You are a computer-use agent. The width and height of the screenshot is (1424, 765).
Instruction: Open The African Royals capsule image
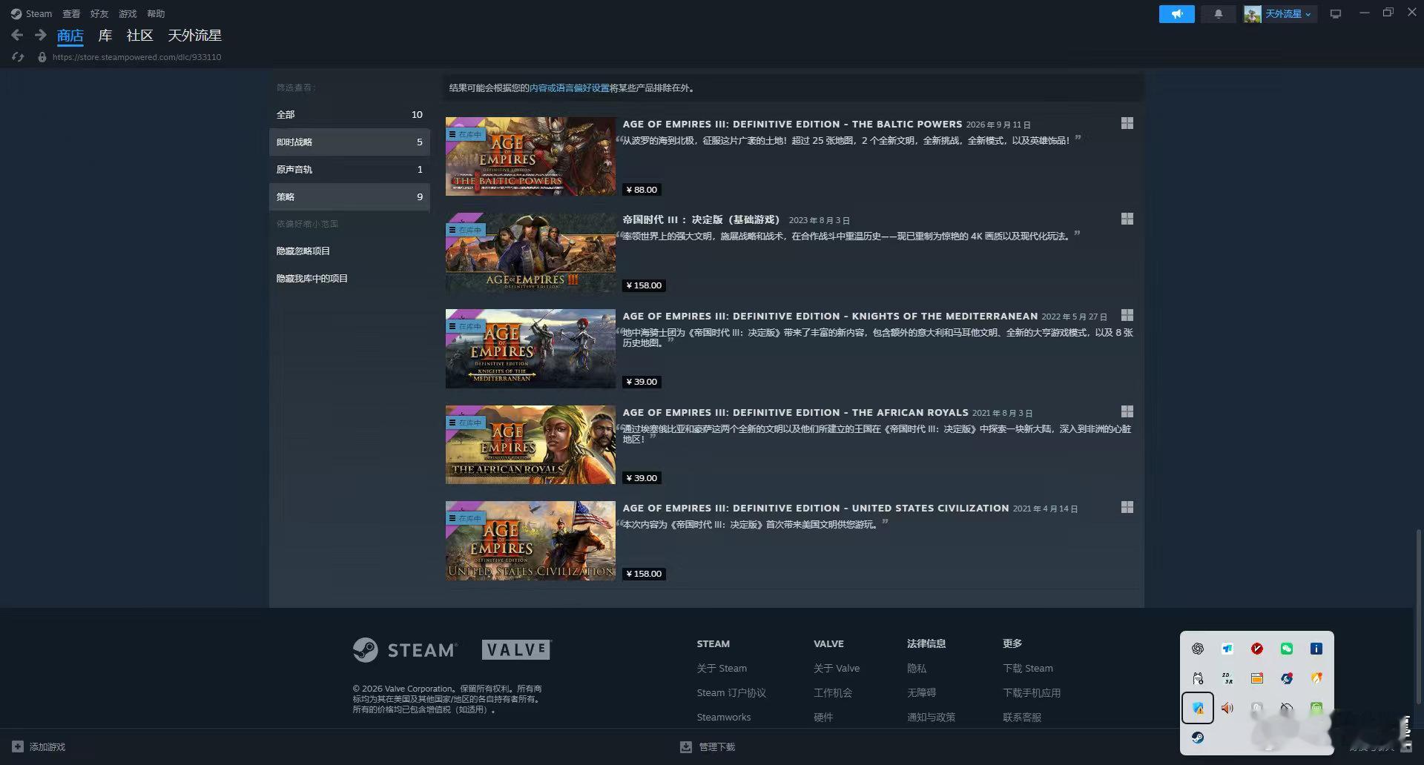530,445
